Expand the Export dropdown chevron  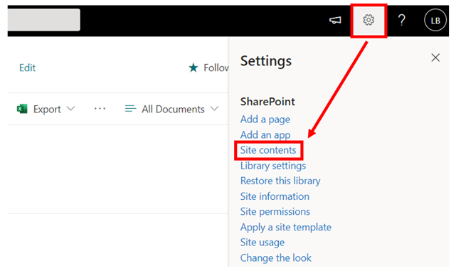(70, 109)
